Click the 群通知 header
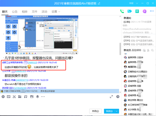The image size is (156, 116). point(127,18)
